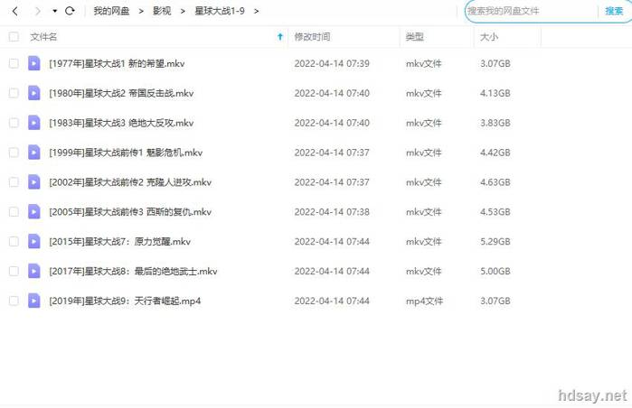632x408 pixels.
Task: Check the box for 星球大战7:原力觉醒.mkv
Action: coord(14,241)
